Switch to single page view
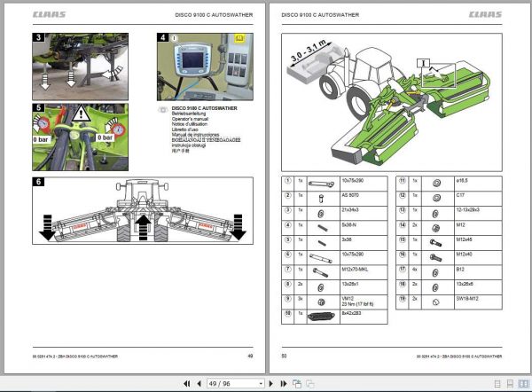The image size is (532, 392). 497,384
